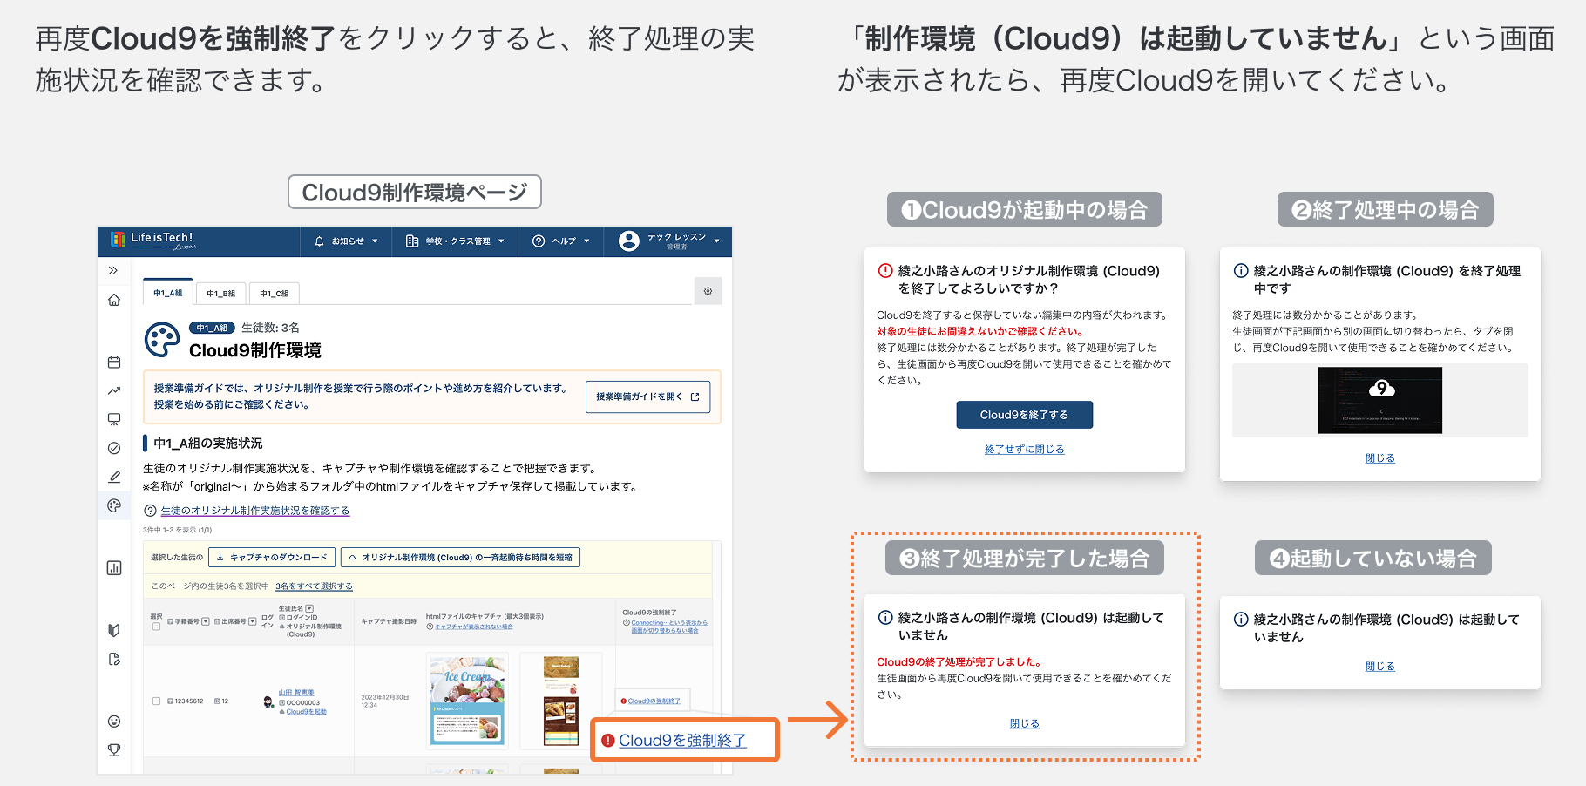Open the trend-line progress icon in the sidebar
The width and height of the screenshot is (1586, 786).
click(x=114, y=390)
